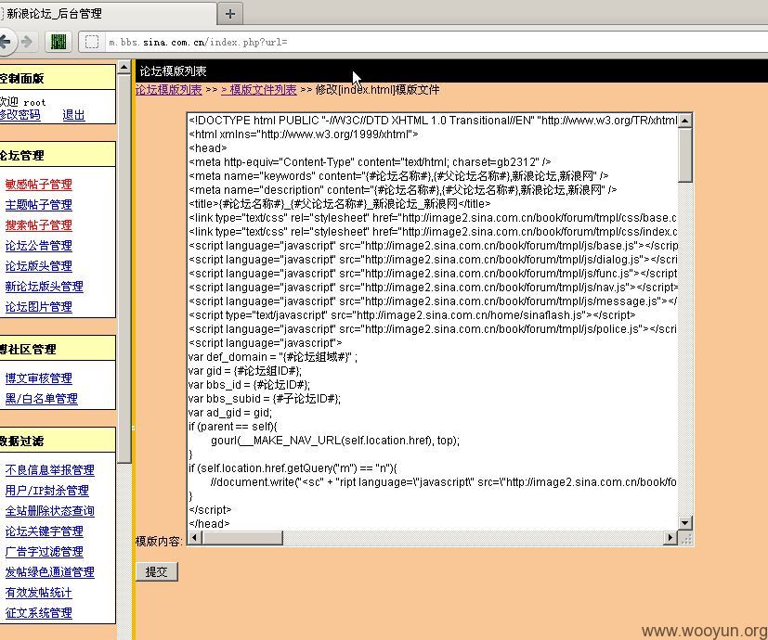Click 论坛模版列表 breadcrumb link
The width and height of the screenshot is (768, 640).
tap(168, 90)
